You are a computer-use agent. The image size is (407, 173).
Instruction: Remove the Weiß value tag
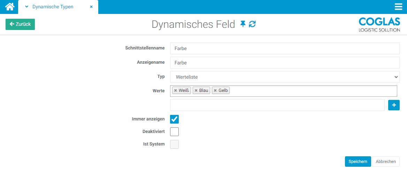point(176,91)
